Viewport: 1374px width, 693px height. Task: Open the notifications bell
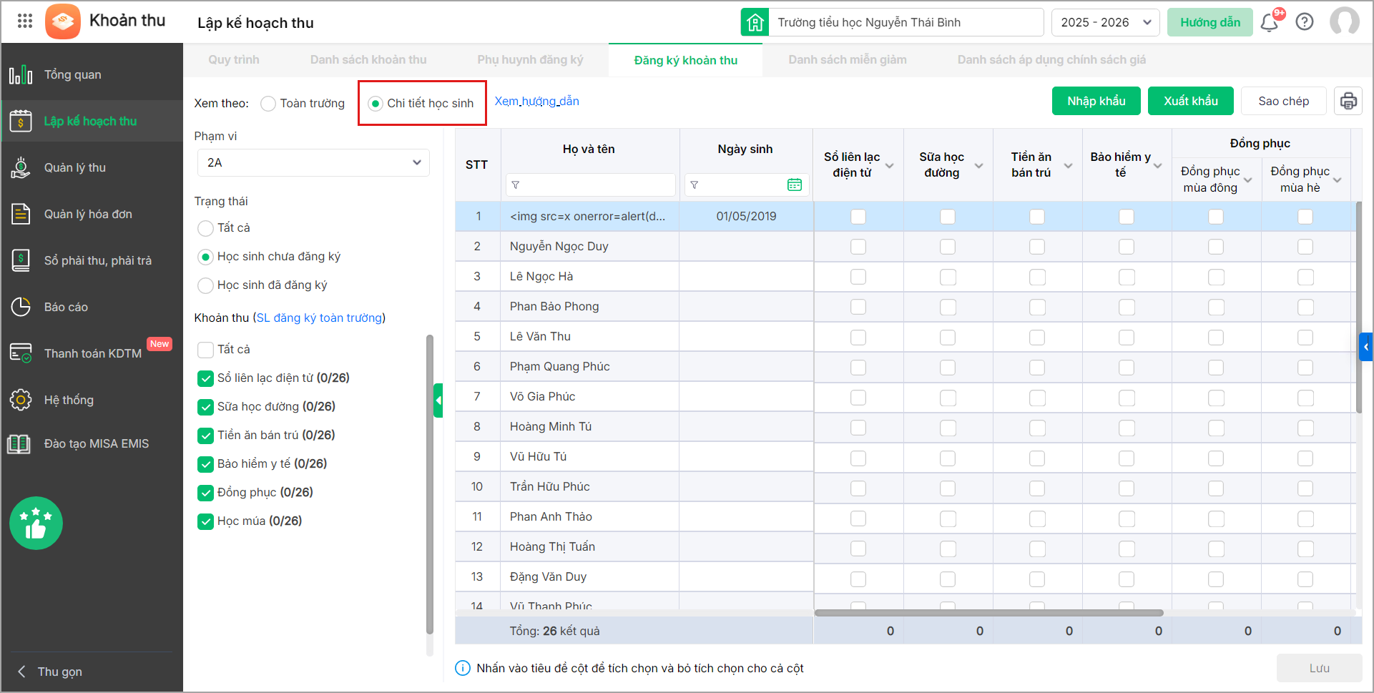coord(1270,22)
